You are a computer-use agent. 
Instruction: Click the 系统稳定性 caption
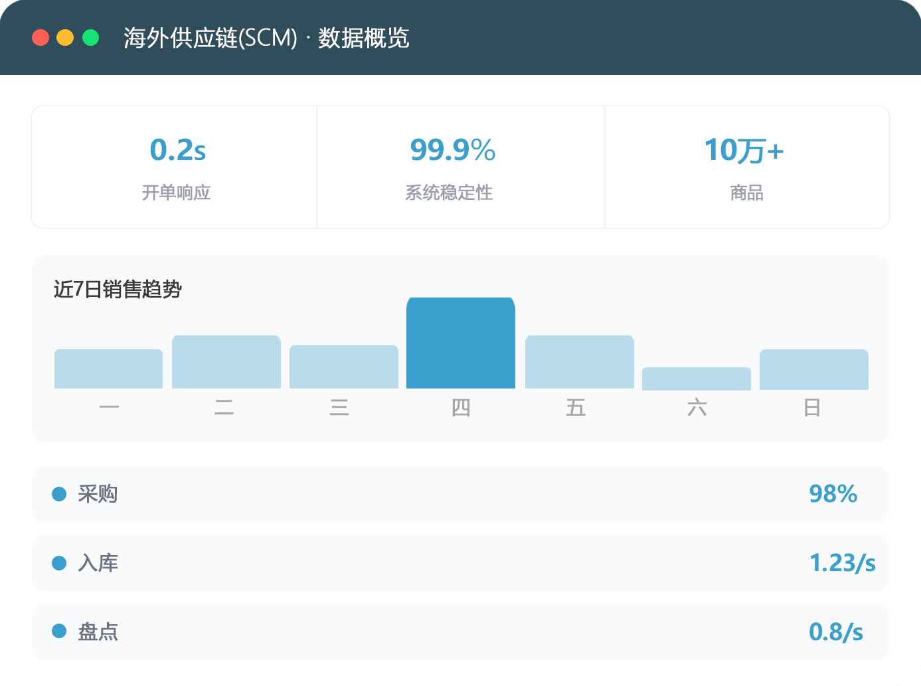click(449, 193)
